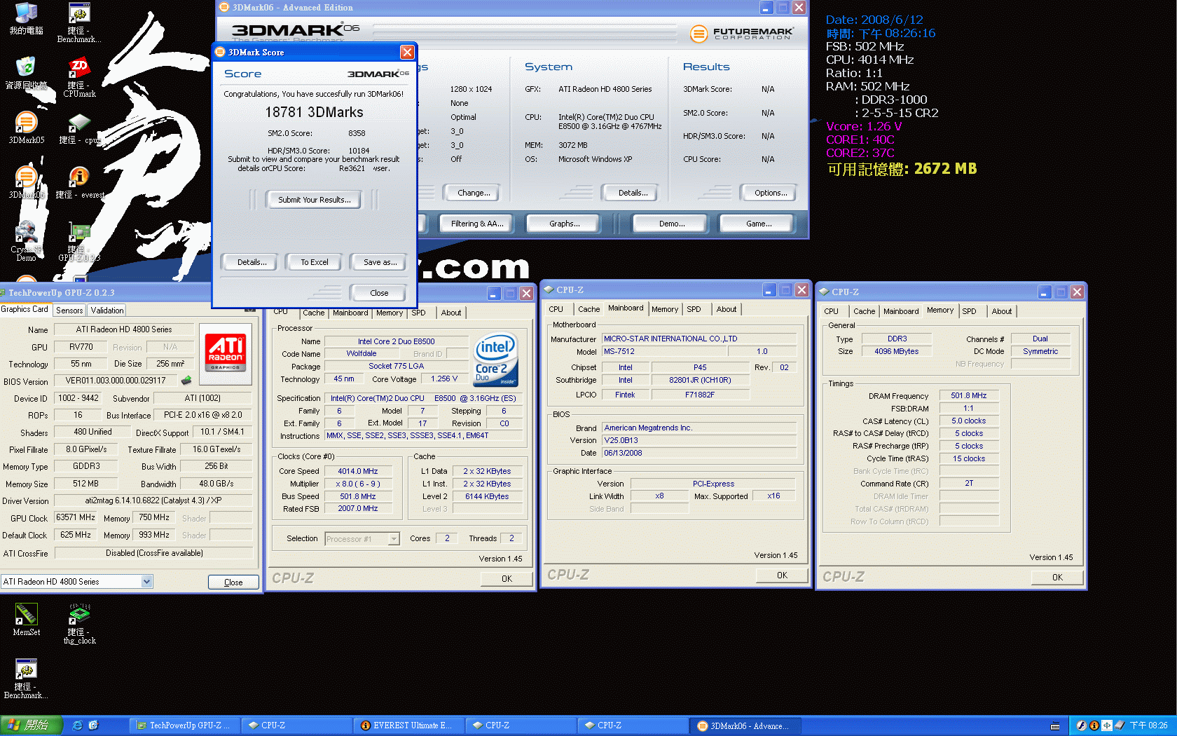This screenshot has height=736, width=1177.
Task: Click OK in CPU-Z memory window
Action: coord(1057,578)
